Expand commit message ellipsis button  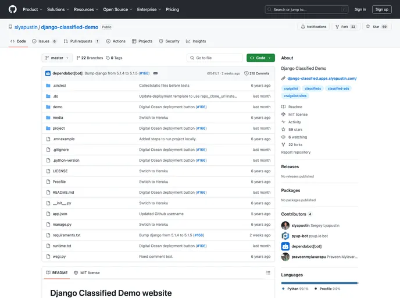pyautogui.click(x=155, y=73)
